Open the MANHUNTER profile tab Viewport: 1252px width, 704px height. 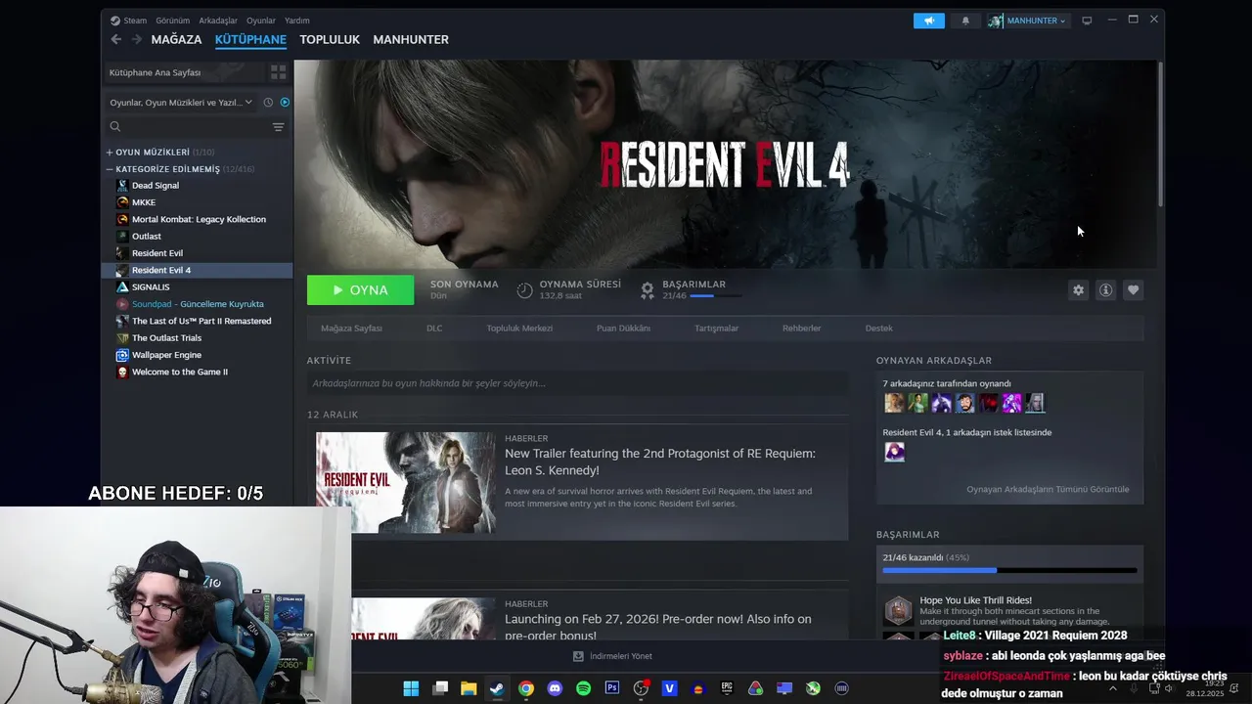pos(411,39)
